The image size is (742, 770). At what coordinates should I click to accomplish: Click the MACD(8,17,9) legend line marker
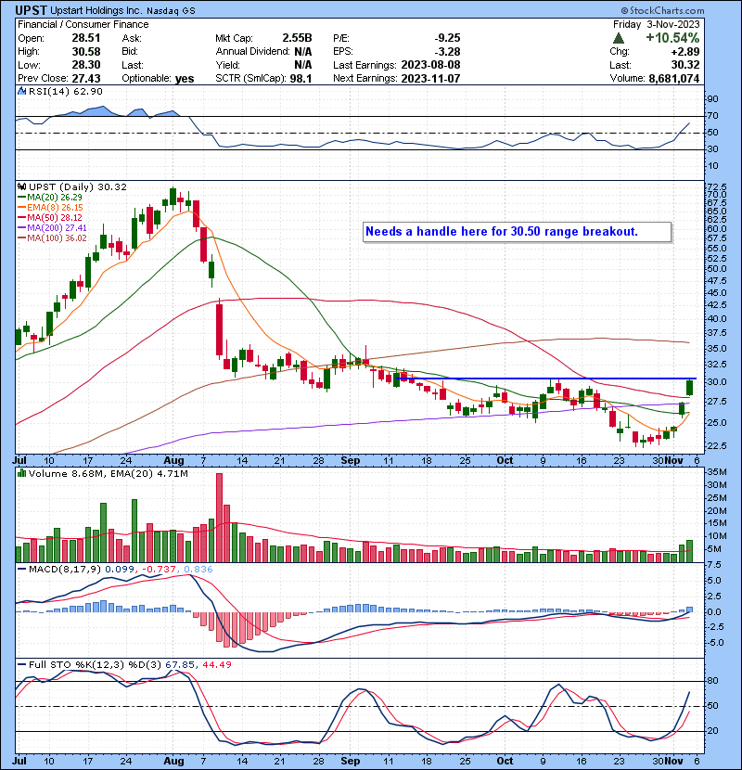(22, 570)
